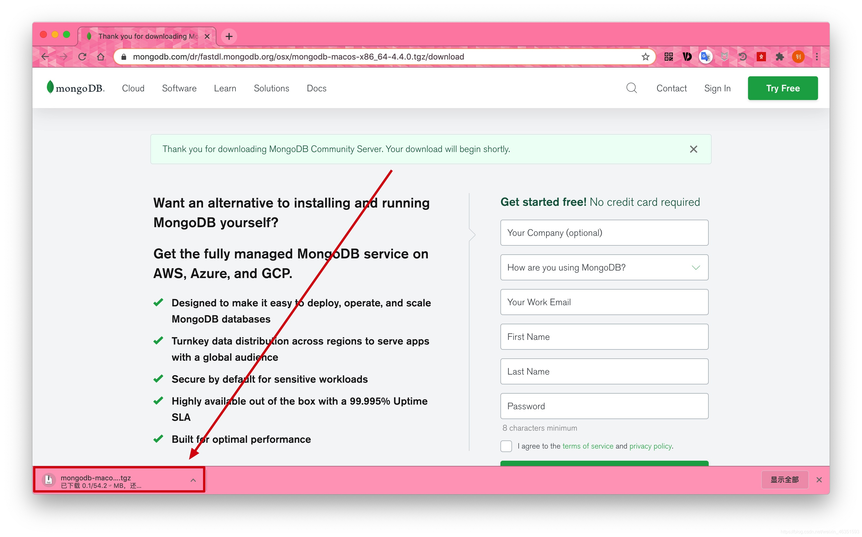The image size is (862, 537).
Task: Click the 显示全部 show all downloads button
Action: pos(784,480)
